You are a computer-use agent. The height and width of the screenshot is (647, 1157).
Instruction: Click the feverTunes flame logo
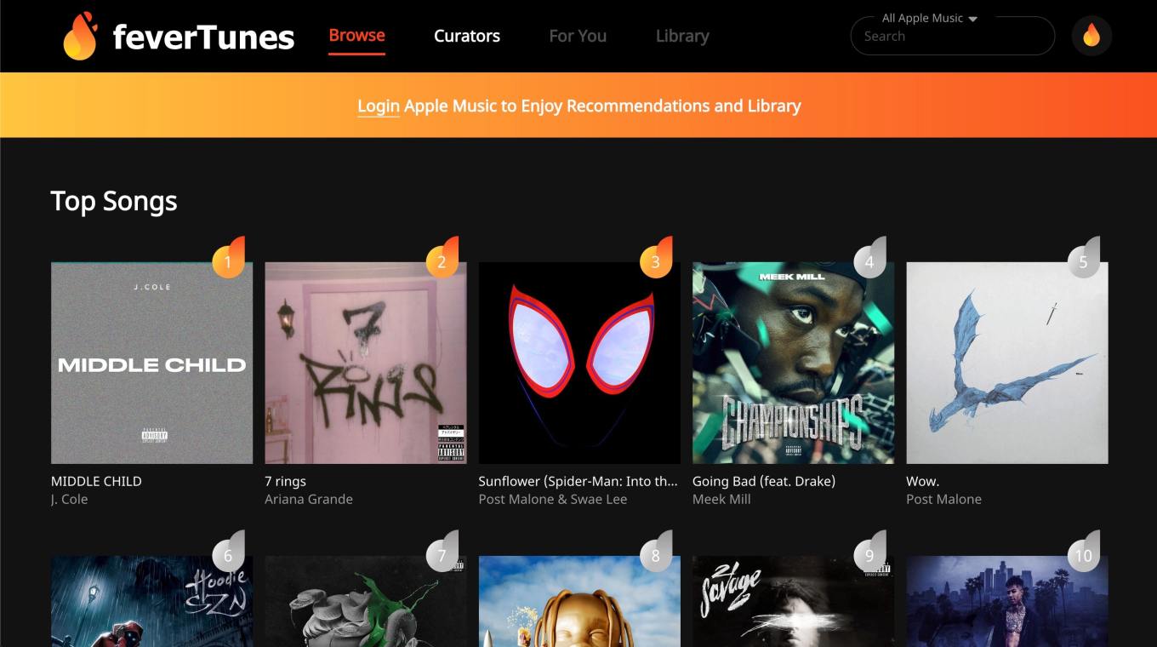(80, 36)
